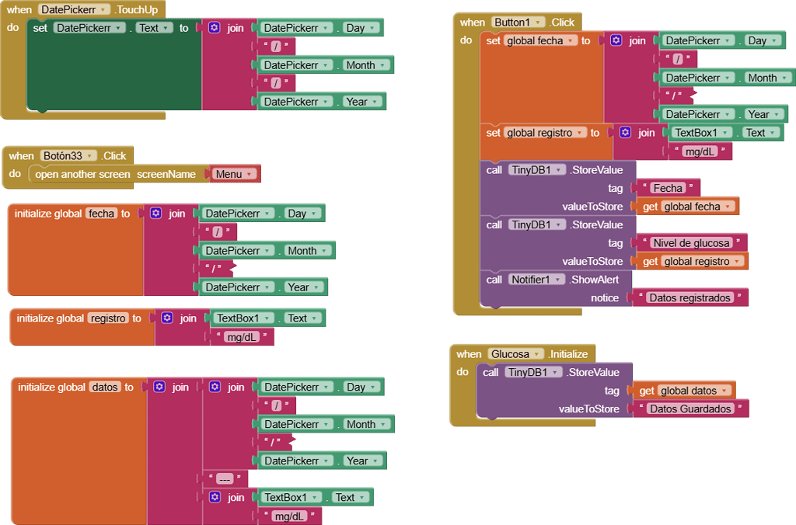Image resolution: width=796 pixels, height=525 pixels.
Task: Open the Glucosa dropdown in Initialize event
Action: point(518,353)
